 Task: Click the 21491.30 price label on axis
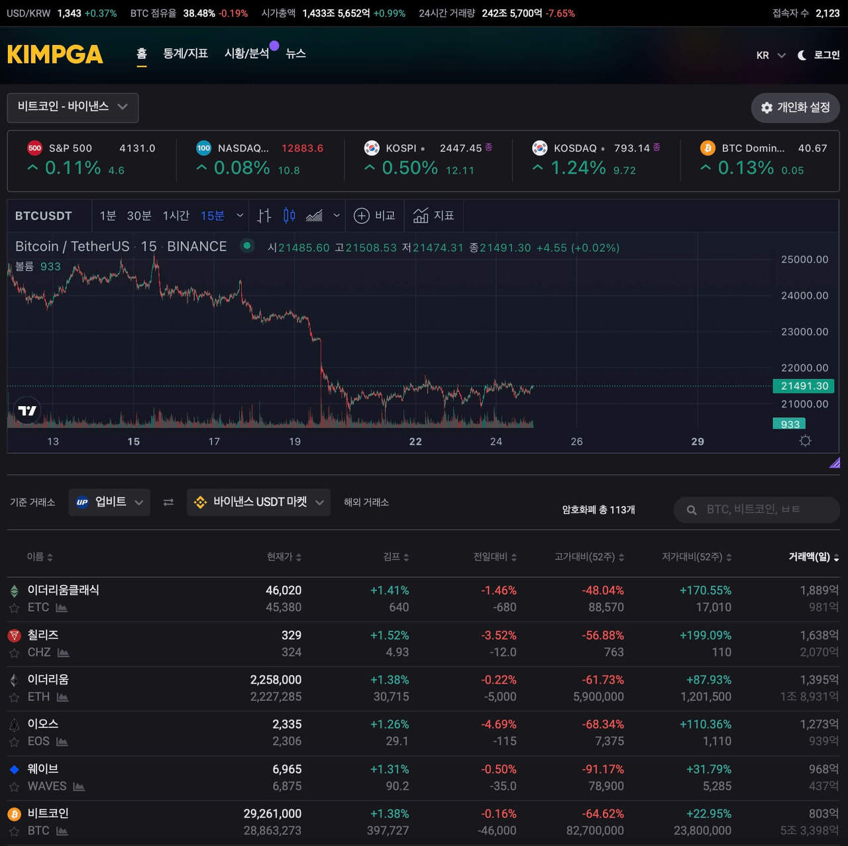[x=804, y=386]
